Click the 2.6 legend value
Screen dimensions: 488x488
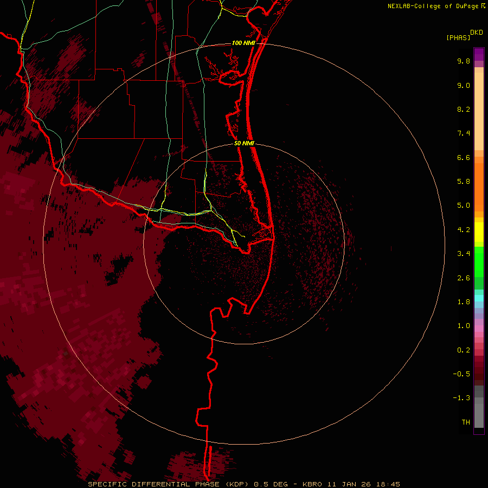464,278
